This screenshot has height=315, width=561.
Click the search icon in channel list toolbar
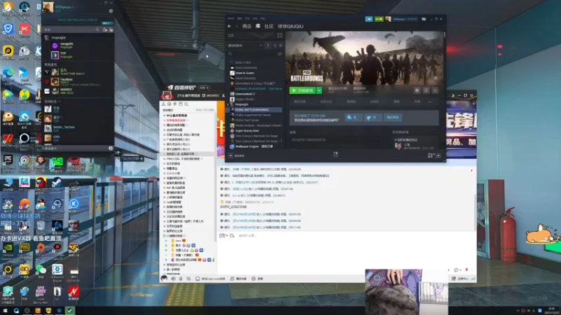click(x=187, y=104)
